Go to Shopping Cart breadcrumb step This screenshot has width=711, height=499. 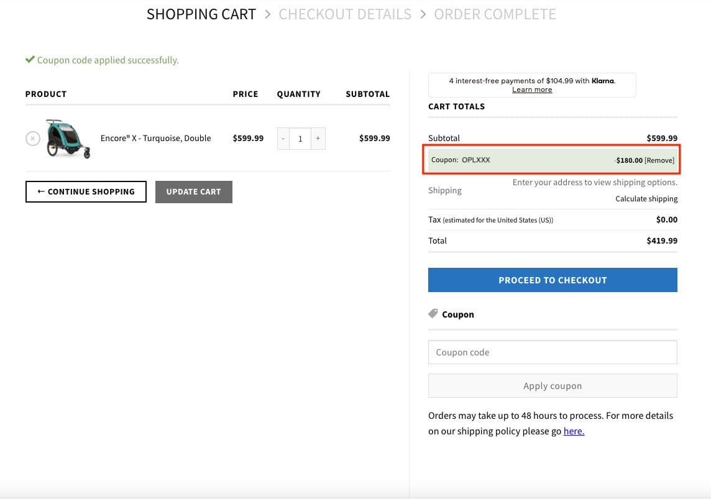pyautogui.click(x=201, y=14)
